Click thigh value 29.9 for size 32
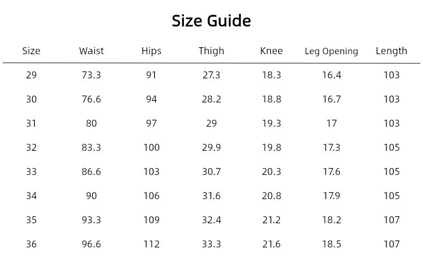423x263 pixels. (211, 148)
